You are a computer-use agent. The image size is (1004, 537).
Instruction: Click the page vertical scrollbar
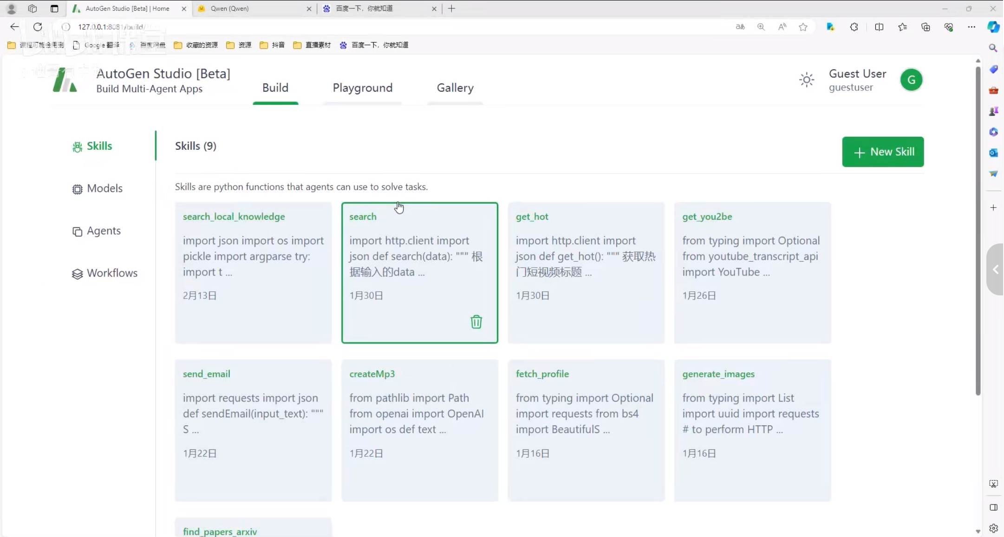(978, 231)
